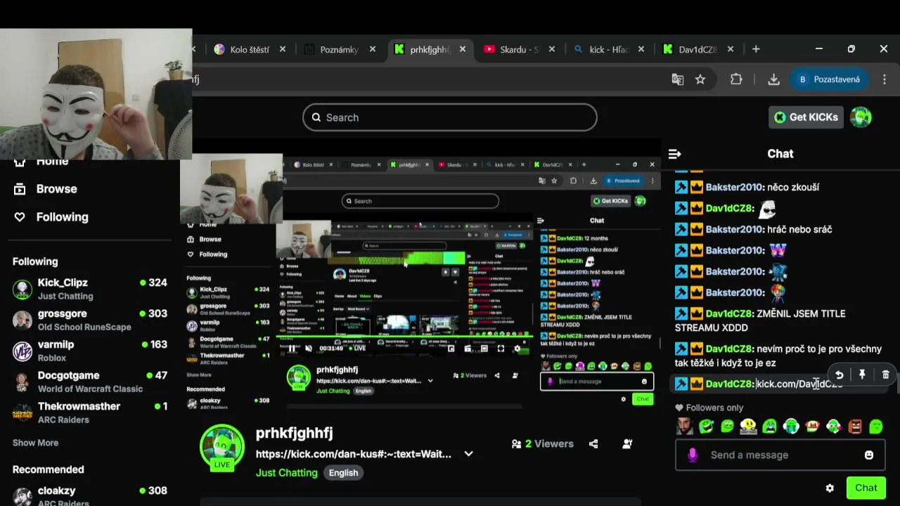Click the kick.com/Dav1dCZ8 link in chat

pos(799,384)
